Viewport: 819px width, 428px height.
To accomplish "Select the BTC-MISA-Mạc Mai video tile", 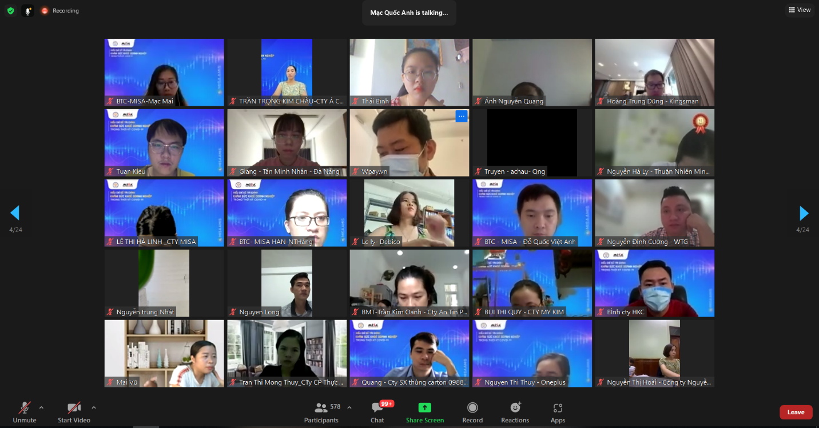I will [x=164, y=73].
